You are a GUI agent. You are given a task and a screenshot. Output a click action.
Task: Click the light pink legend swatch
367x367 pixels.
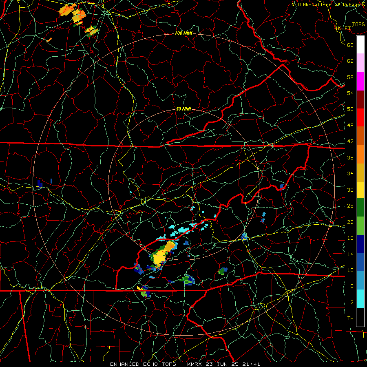[x=360, y=63]
